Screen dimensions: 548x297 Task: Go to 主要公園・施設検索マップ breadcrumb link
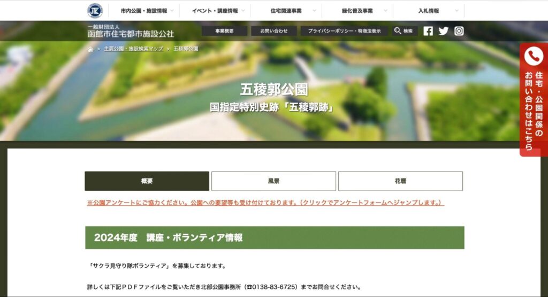[x=133, y=49]
